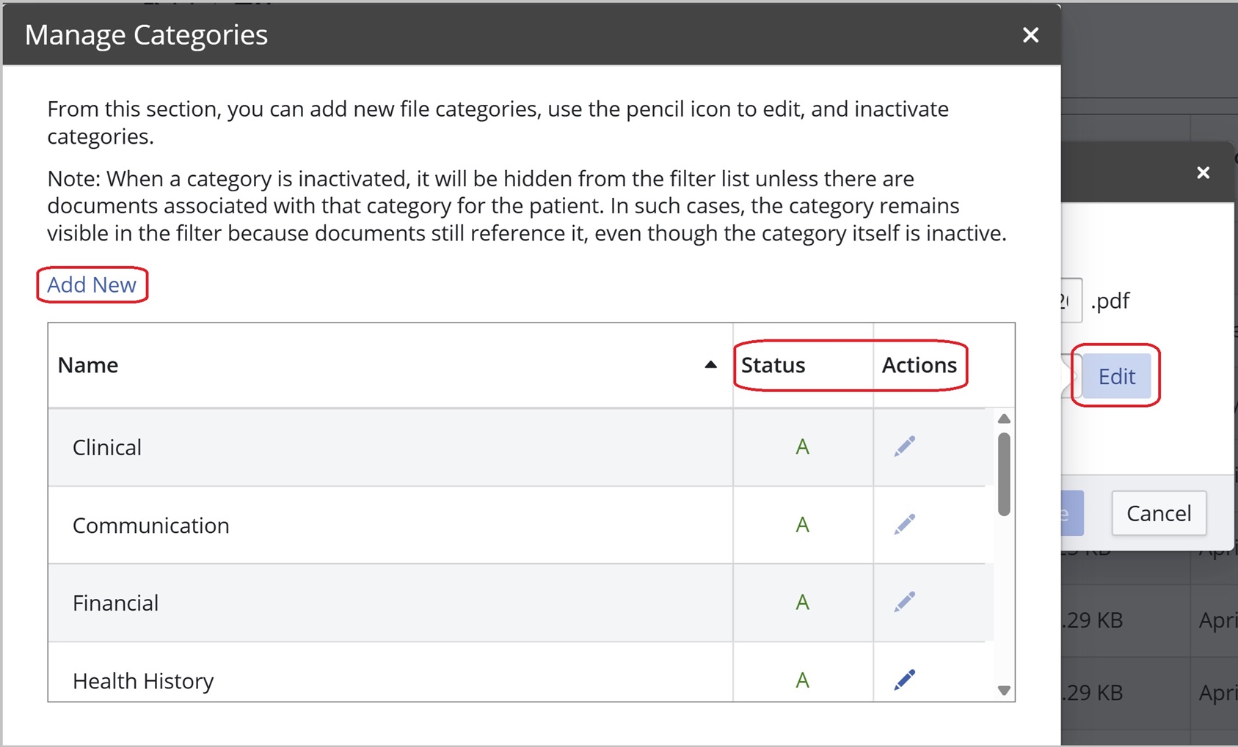Click the Add New link
Screen dimensions: 1238x747
92,284
